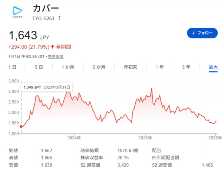Screen dimensions: 223x176
Task: Select the 最大 max range tab
Action: click(x=213, y=67)
